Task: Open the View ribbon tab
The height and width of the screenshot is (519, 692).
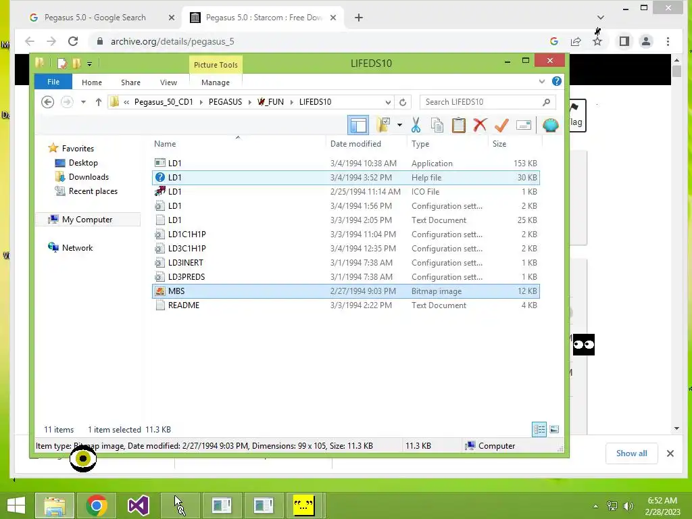Action: (168, 82)
